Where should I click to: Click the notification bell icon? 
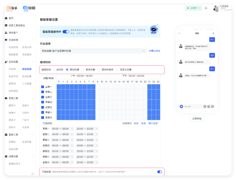[206, 8]
